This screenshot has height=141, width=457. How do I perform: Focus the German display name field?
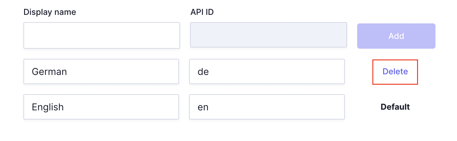(x=101, y=71)
